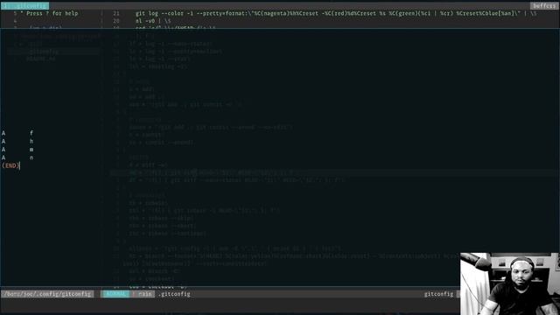Viewport: 560px width, 315px height.
Task: Click the NORMAL mode indicator
Action: pyautogui.click(x=115, y=294)
